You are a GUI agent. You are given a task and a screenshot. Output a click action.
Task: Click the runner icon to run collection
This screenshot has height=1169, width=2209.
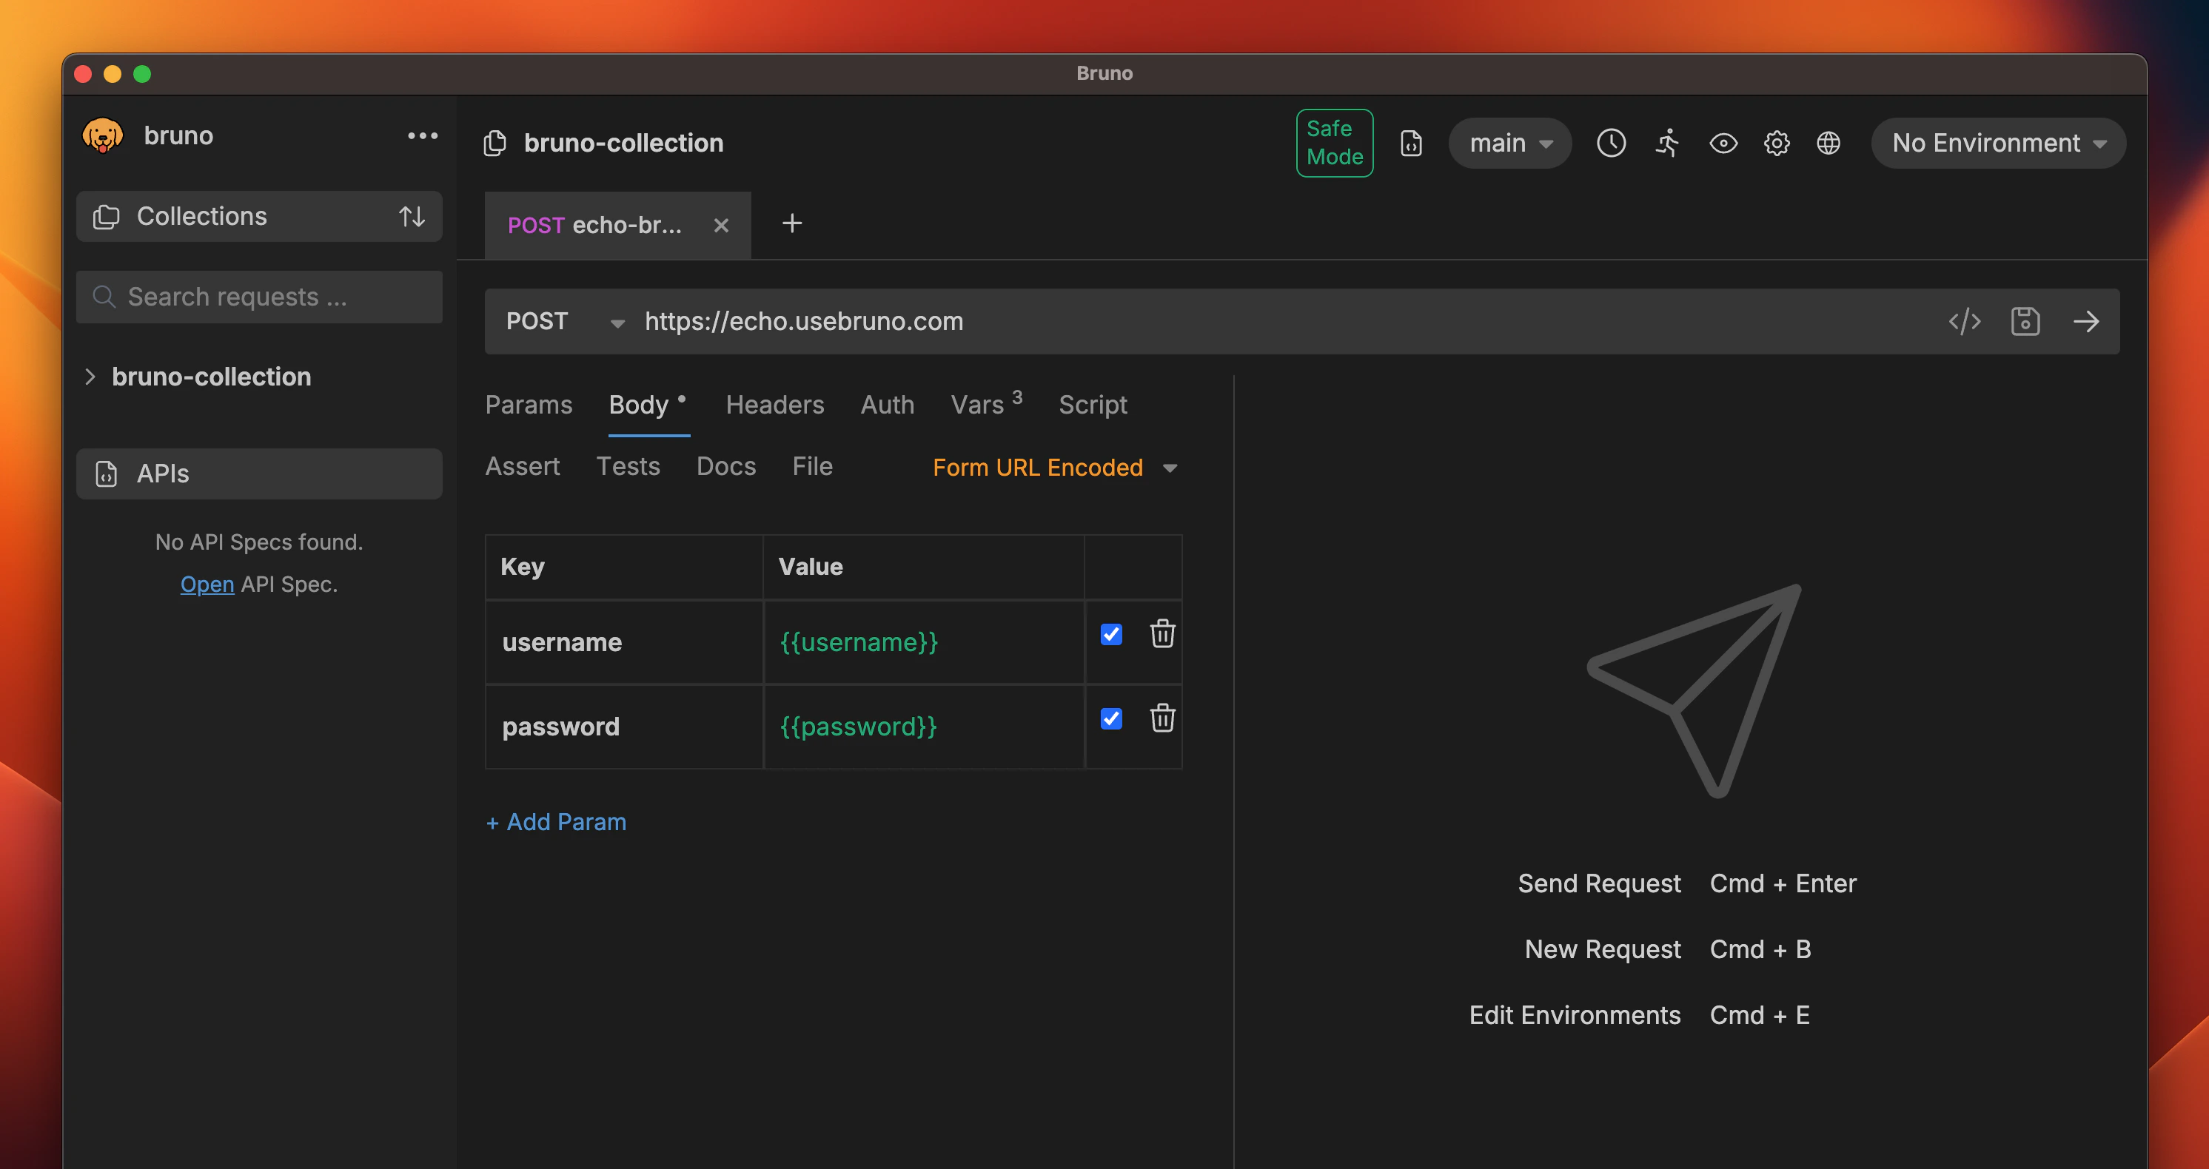point(1667,143)
